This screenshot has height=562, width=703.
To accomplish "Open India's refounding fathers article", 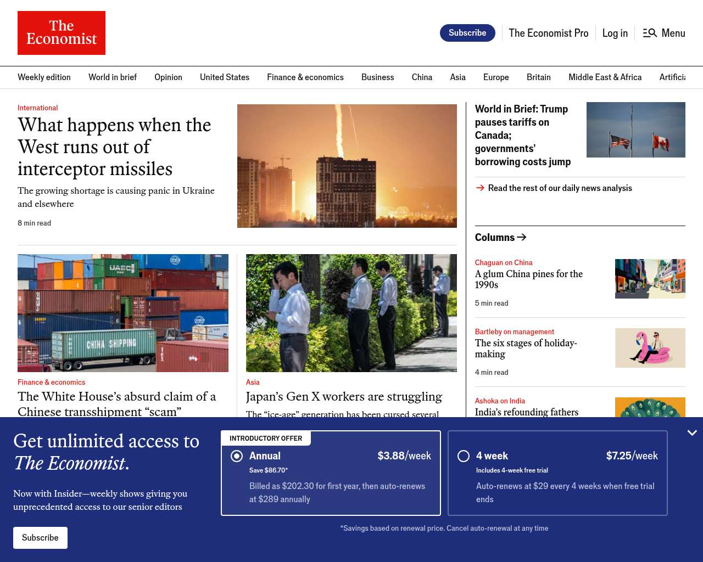I will tap(527, 412).
